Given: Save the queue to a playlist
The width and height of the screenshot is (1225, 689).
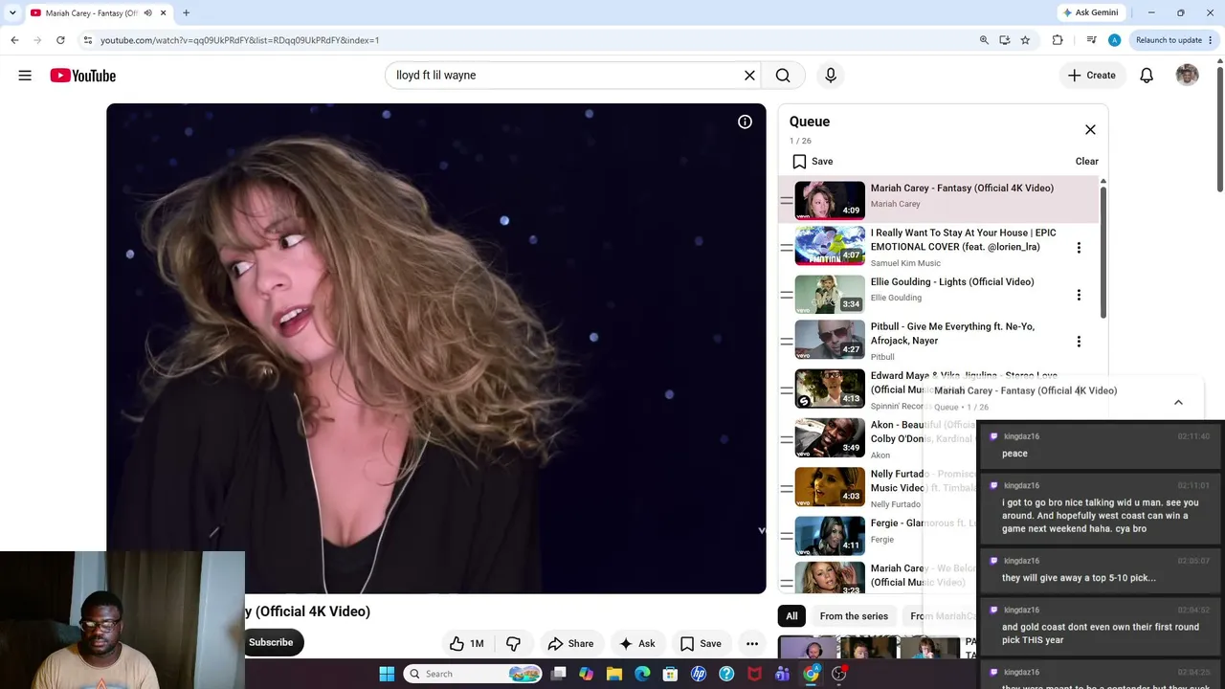Looking at the screenshot, I should [x=813, y=162].
